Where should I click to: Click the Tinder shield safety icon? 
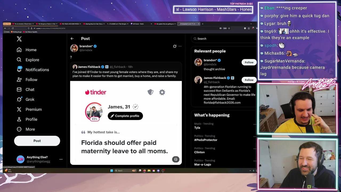[151, 92]
